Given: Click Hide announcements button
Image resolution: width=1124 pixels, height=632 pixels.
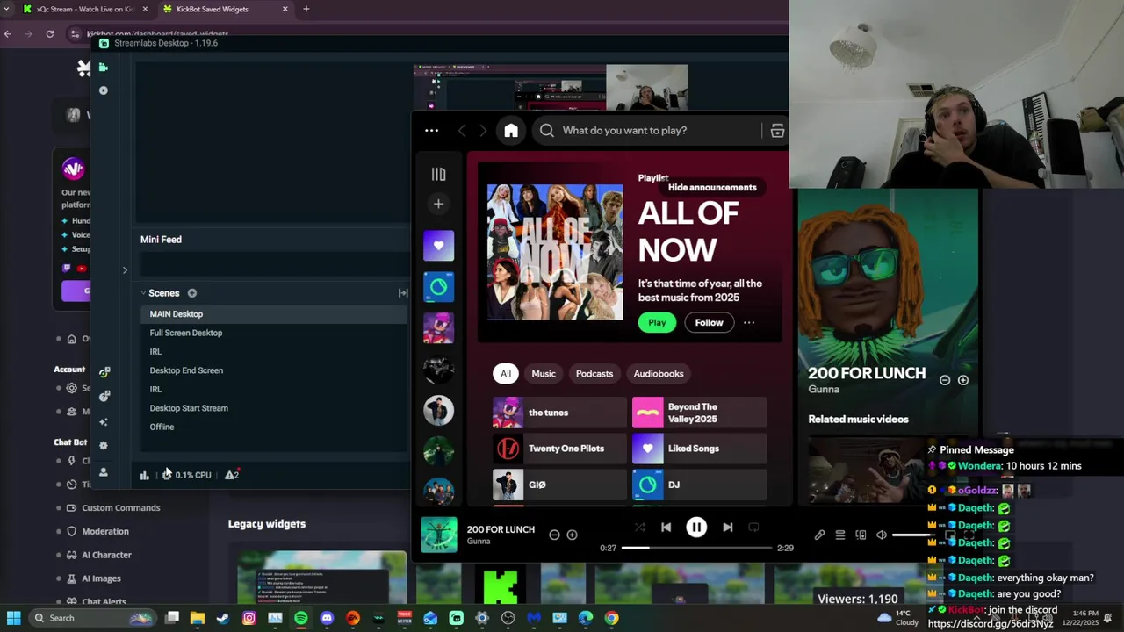Looking at the screenshot, I should (x=712, y=187).
